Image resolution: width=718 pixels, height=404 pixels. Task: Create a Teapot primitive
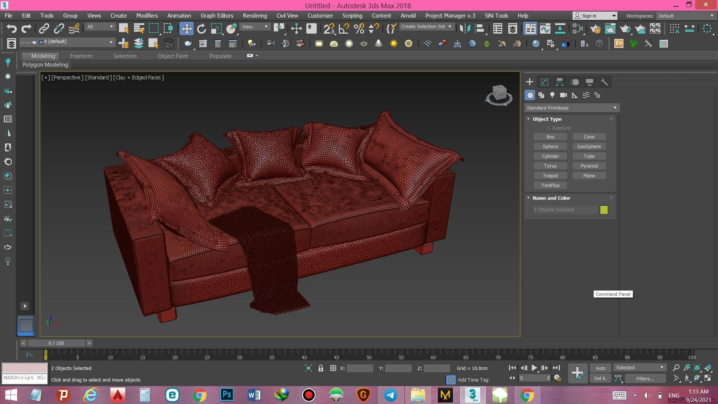point(550,175)
